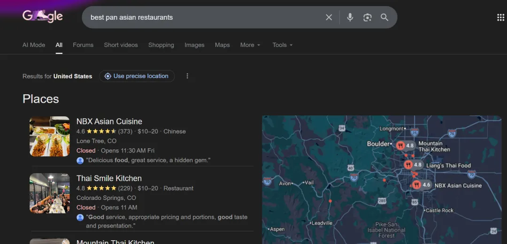Viewport: 507px width, 244px height.
Task: Switch to AI Mode tab
Action: coord(34,45)
